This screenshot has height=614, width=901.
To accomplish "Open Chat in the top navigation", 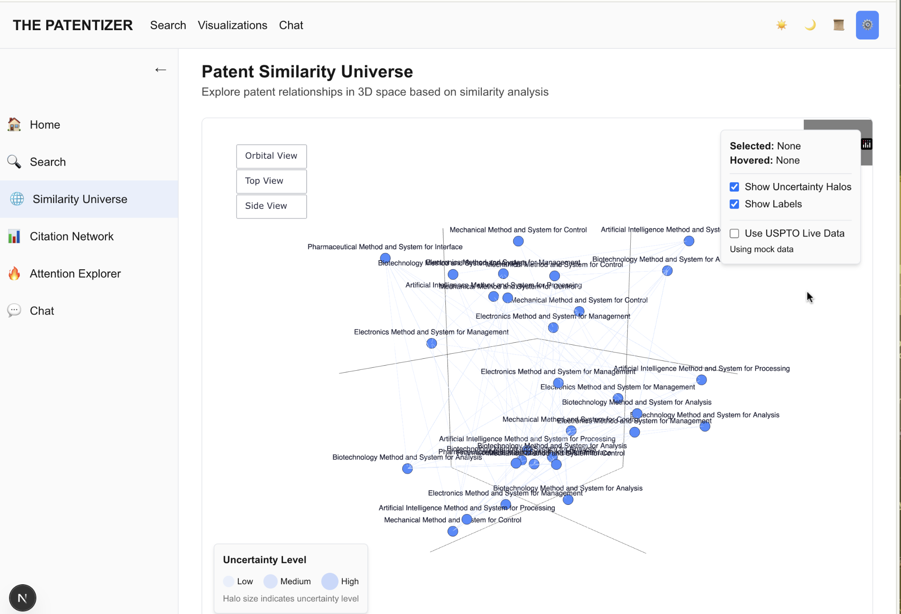I will [x=291, y=25].
